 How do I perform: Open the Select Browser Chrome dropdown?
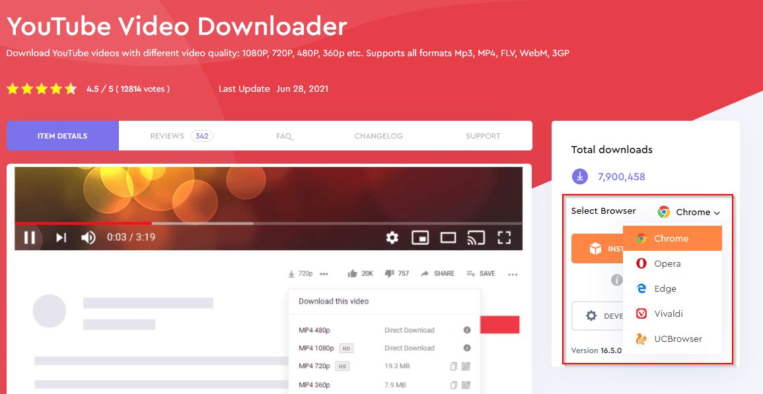tap(688, 212)
